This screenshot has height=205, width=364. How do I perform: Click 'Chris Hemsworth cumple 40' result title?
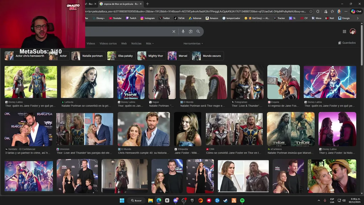tap(144, 153)
